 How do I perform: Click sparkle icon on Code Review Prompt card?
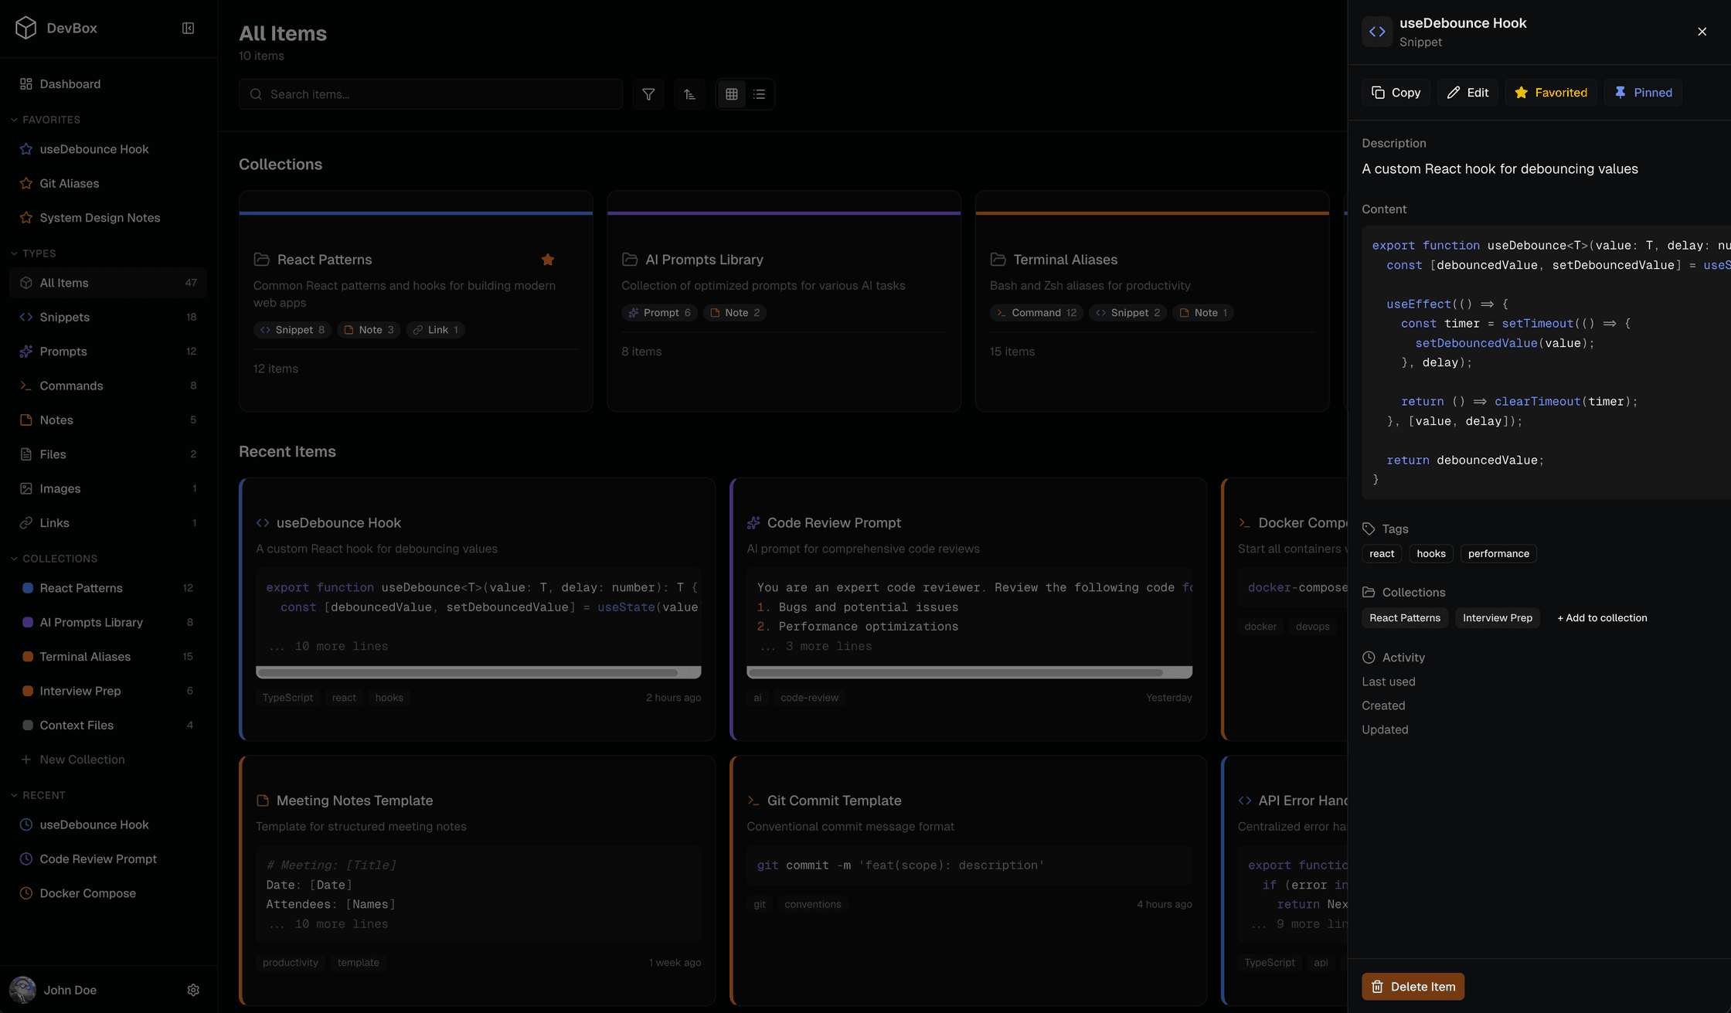pos(753,523)
